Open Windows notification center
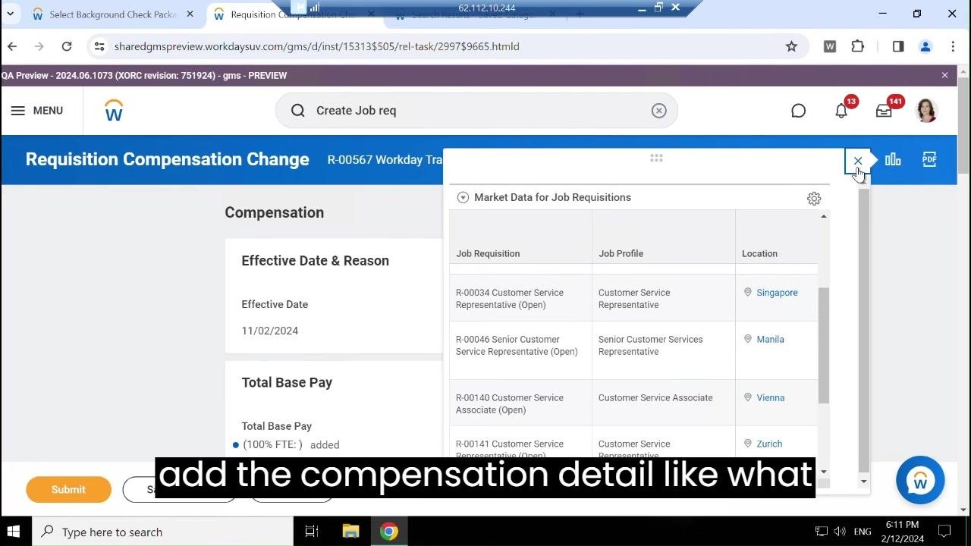971x546 pixels. [944, 532]
